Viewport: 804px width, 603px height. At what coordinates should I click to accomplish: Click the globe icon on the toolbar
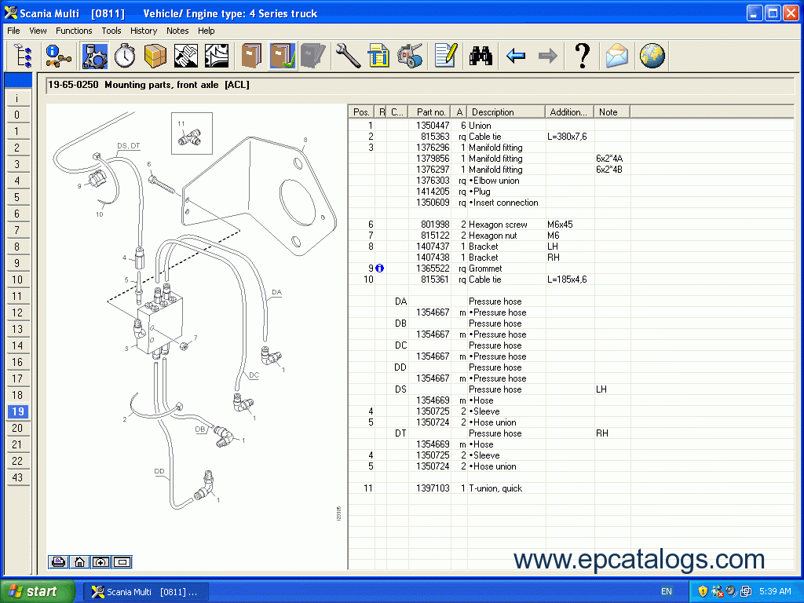[x=652, y=56]
